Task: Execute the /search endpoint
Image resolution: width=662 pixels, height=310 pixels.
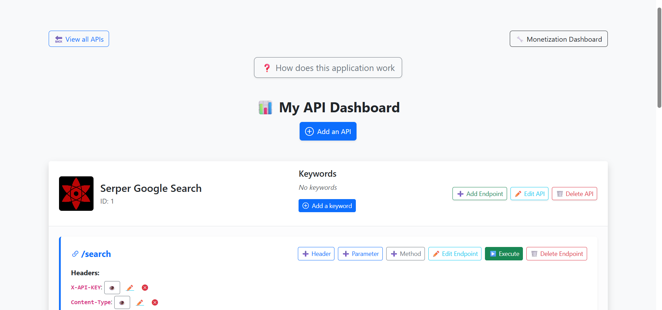Action: pos(504,254)
